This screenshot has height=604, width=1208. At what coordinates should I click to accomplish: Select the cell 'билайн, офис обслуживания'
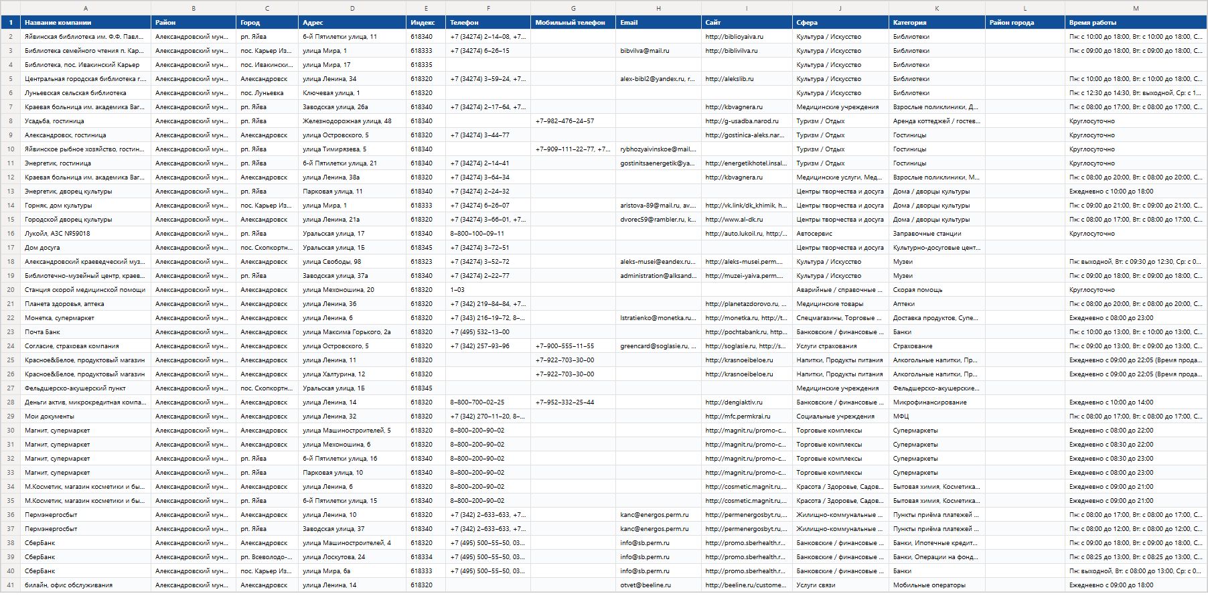tap(86, 585)
